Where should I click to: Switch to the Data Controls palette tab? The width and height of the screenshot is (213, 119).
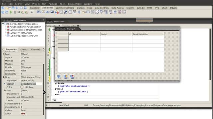pos(102,8)
